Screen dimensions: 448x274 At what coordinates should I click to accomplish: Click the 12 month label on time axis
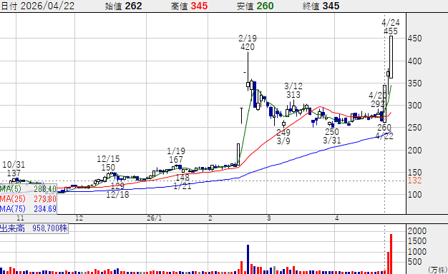click(79, 218)
